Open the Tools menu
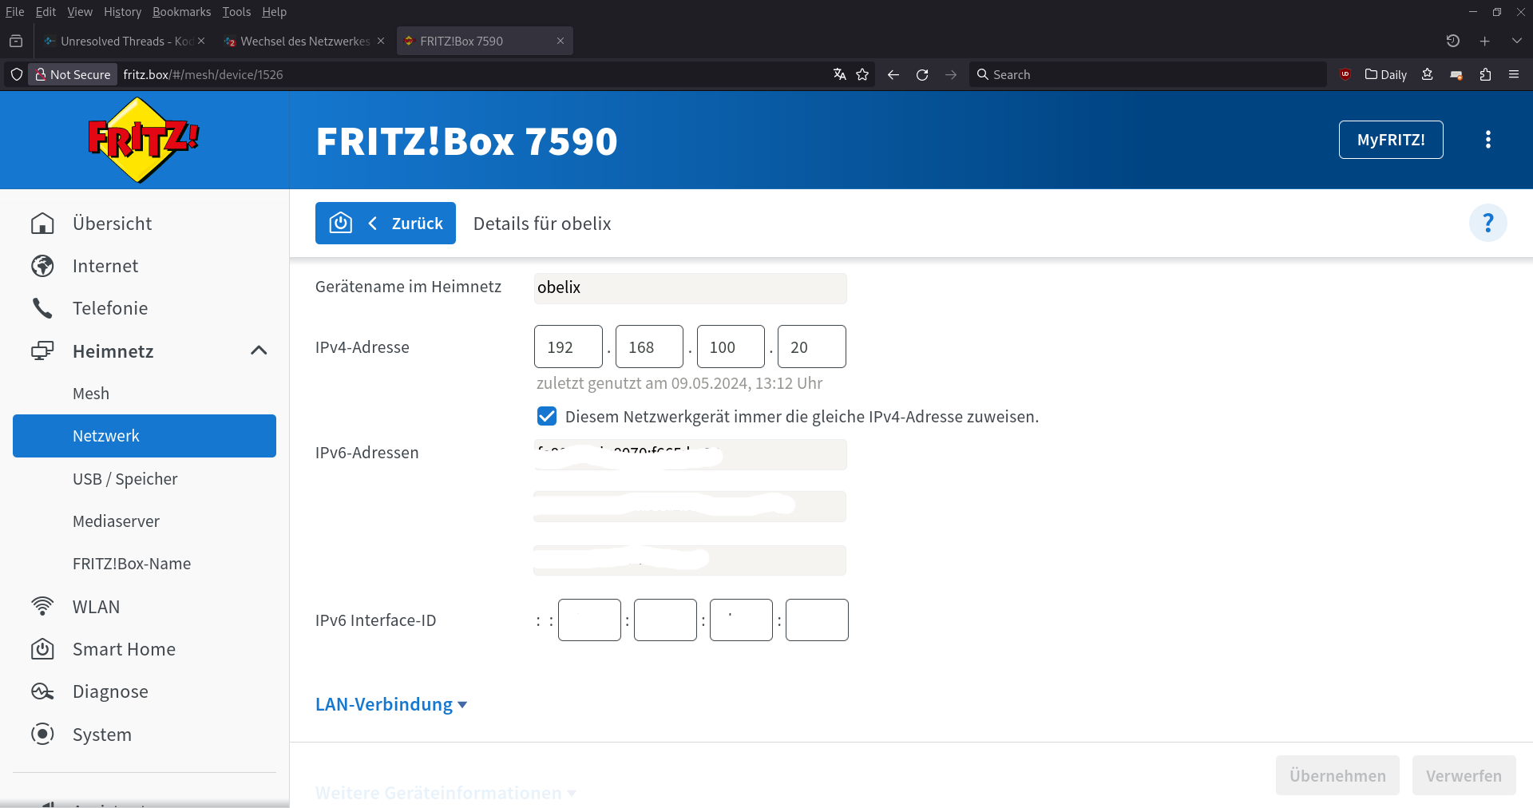This screenshot has width=1533, height=808. point(236,12)
